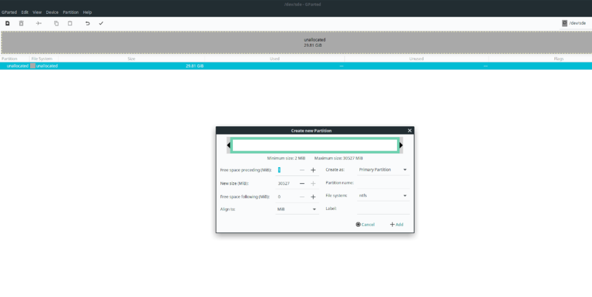Click the Delete partition toolbar icon
The height and width of the screenshot is (297, 592).
click(x=21, y=23)
